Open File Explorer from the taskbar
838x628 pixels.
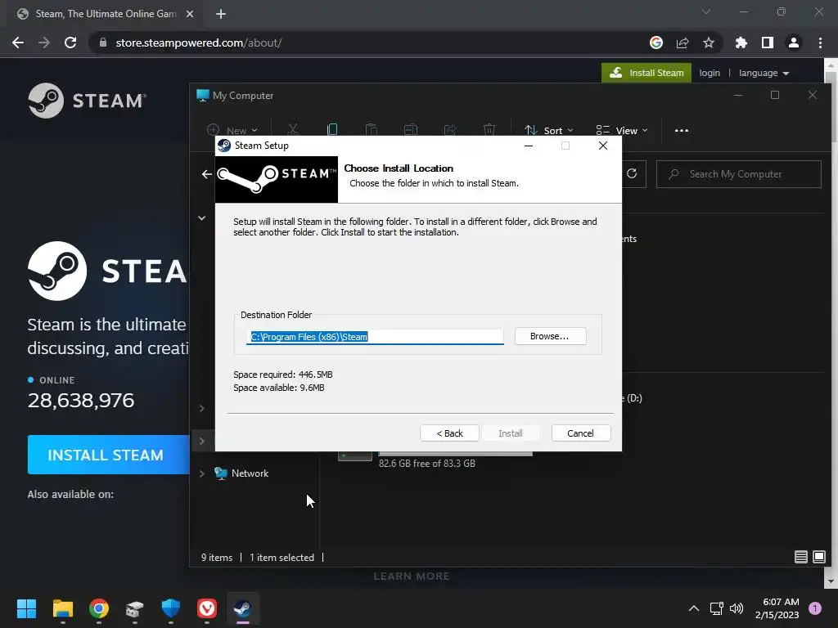62,608
